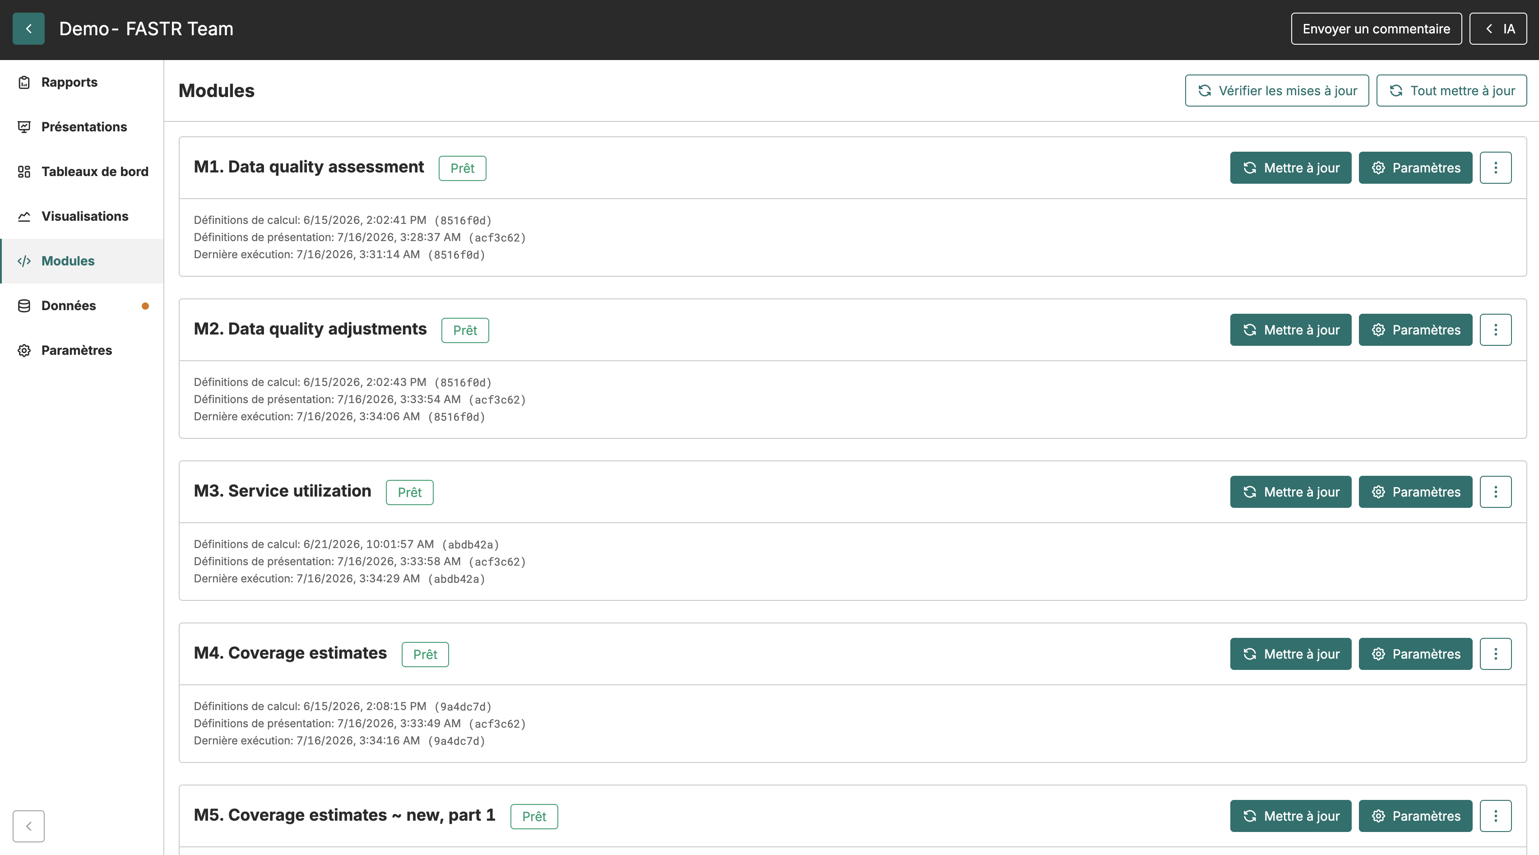The width and height of the screenshot is (1539, 855).
Task: Update M4 Coverage estimates module
Action: coord(1290,654)
